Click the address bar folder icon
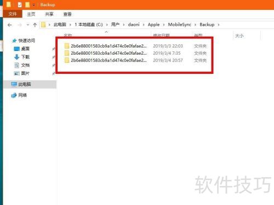 click(x=43, y=25)
